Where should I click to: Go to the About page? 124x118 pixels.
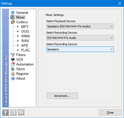coord(21,78)
